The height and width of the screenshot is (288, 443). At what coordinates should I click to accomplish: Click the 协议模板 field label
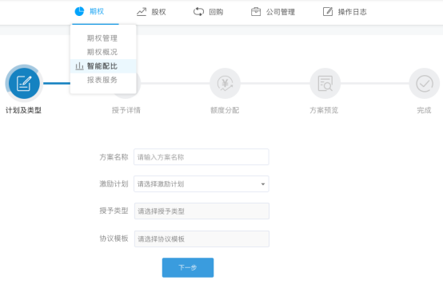[x=114, y=239]
